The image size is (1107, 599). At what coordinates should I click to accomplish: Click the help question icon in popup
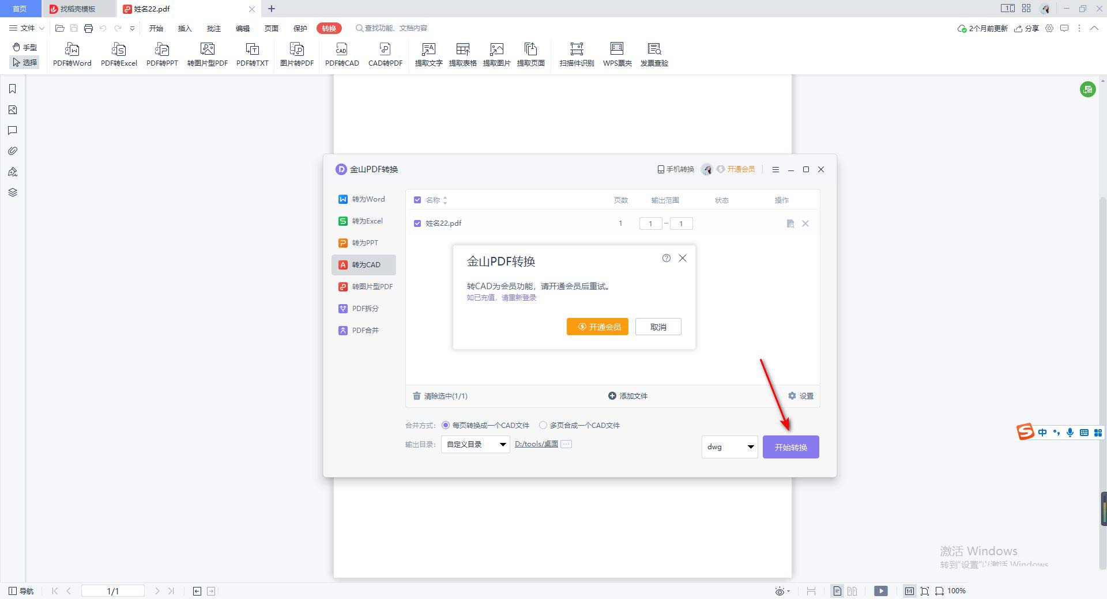667,258
